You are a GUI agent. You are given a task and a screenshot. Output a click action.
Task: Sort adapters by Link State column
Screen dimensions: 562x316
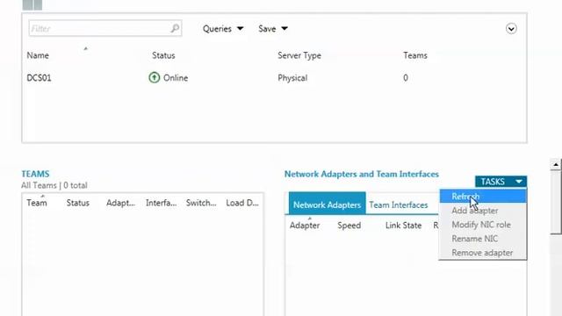point(403,226)
